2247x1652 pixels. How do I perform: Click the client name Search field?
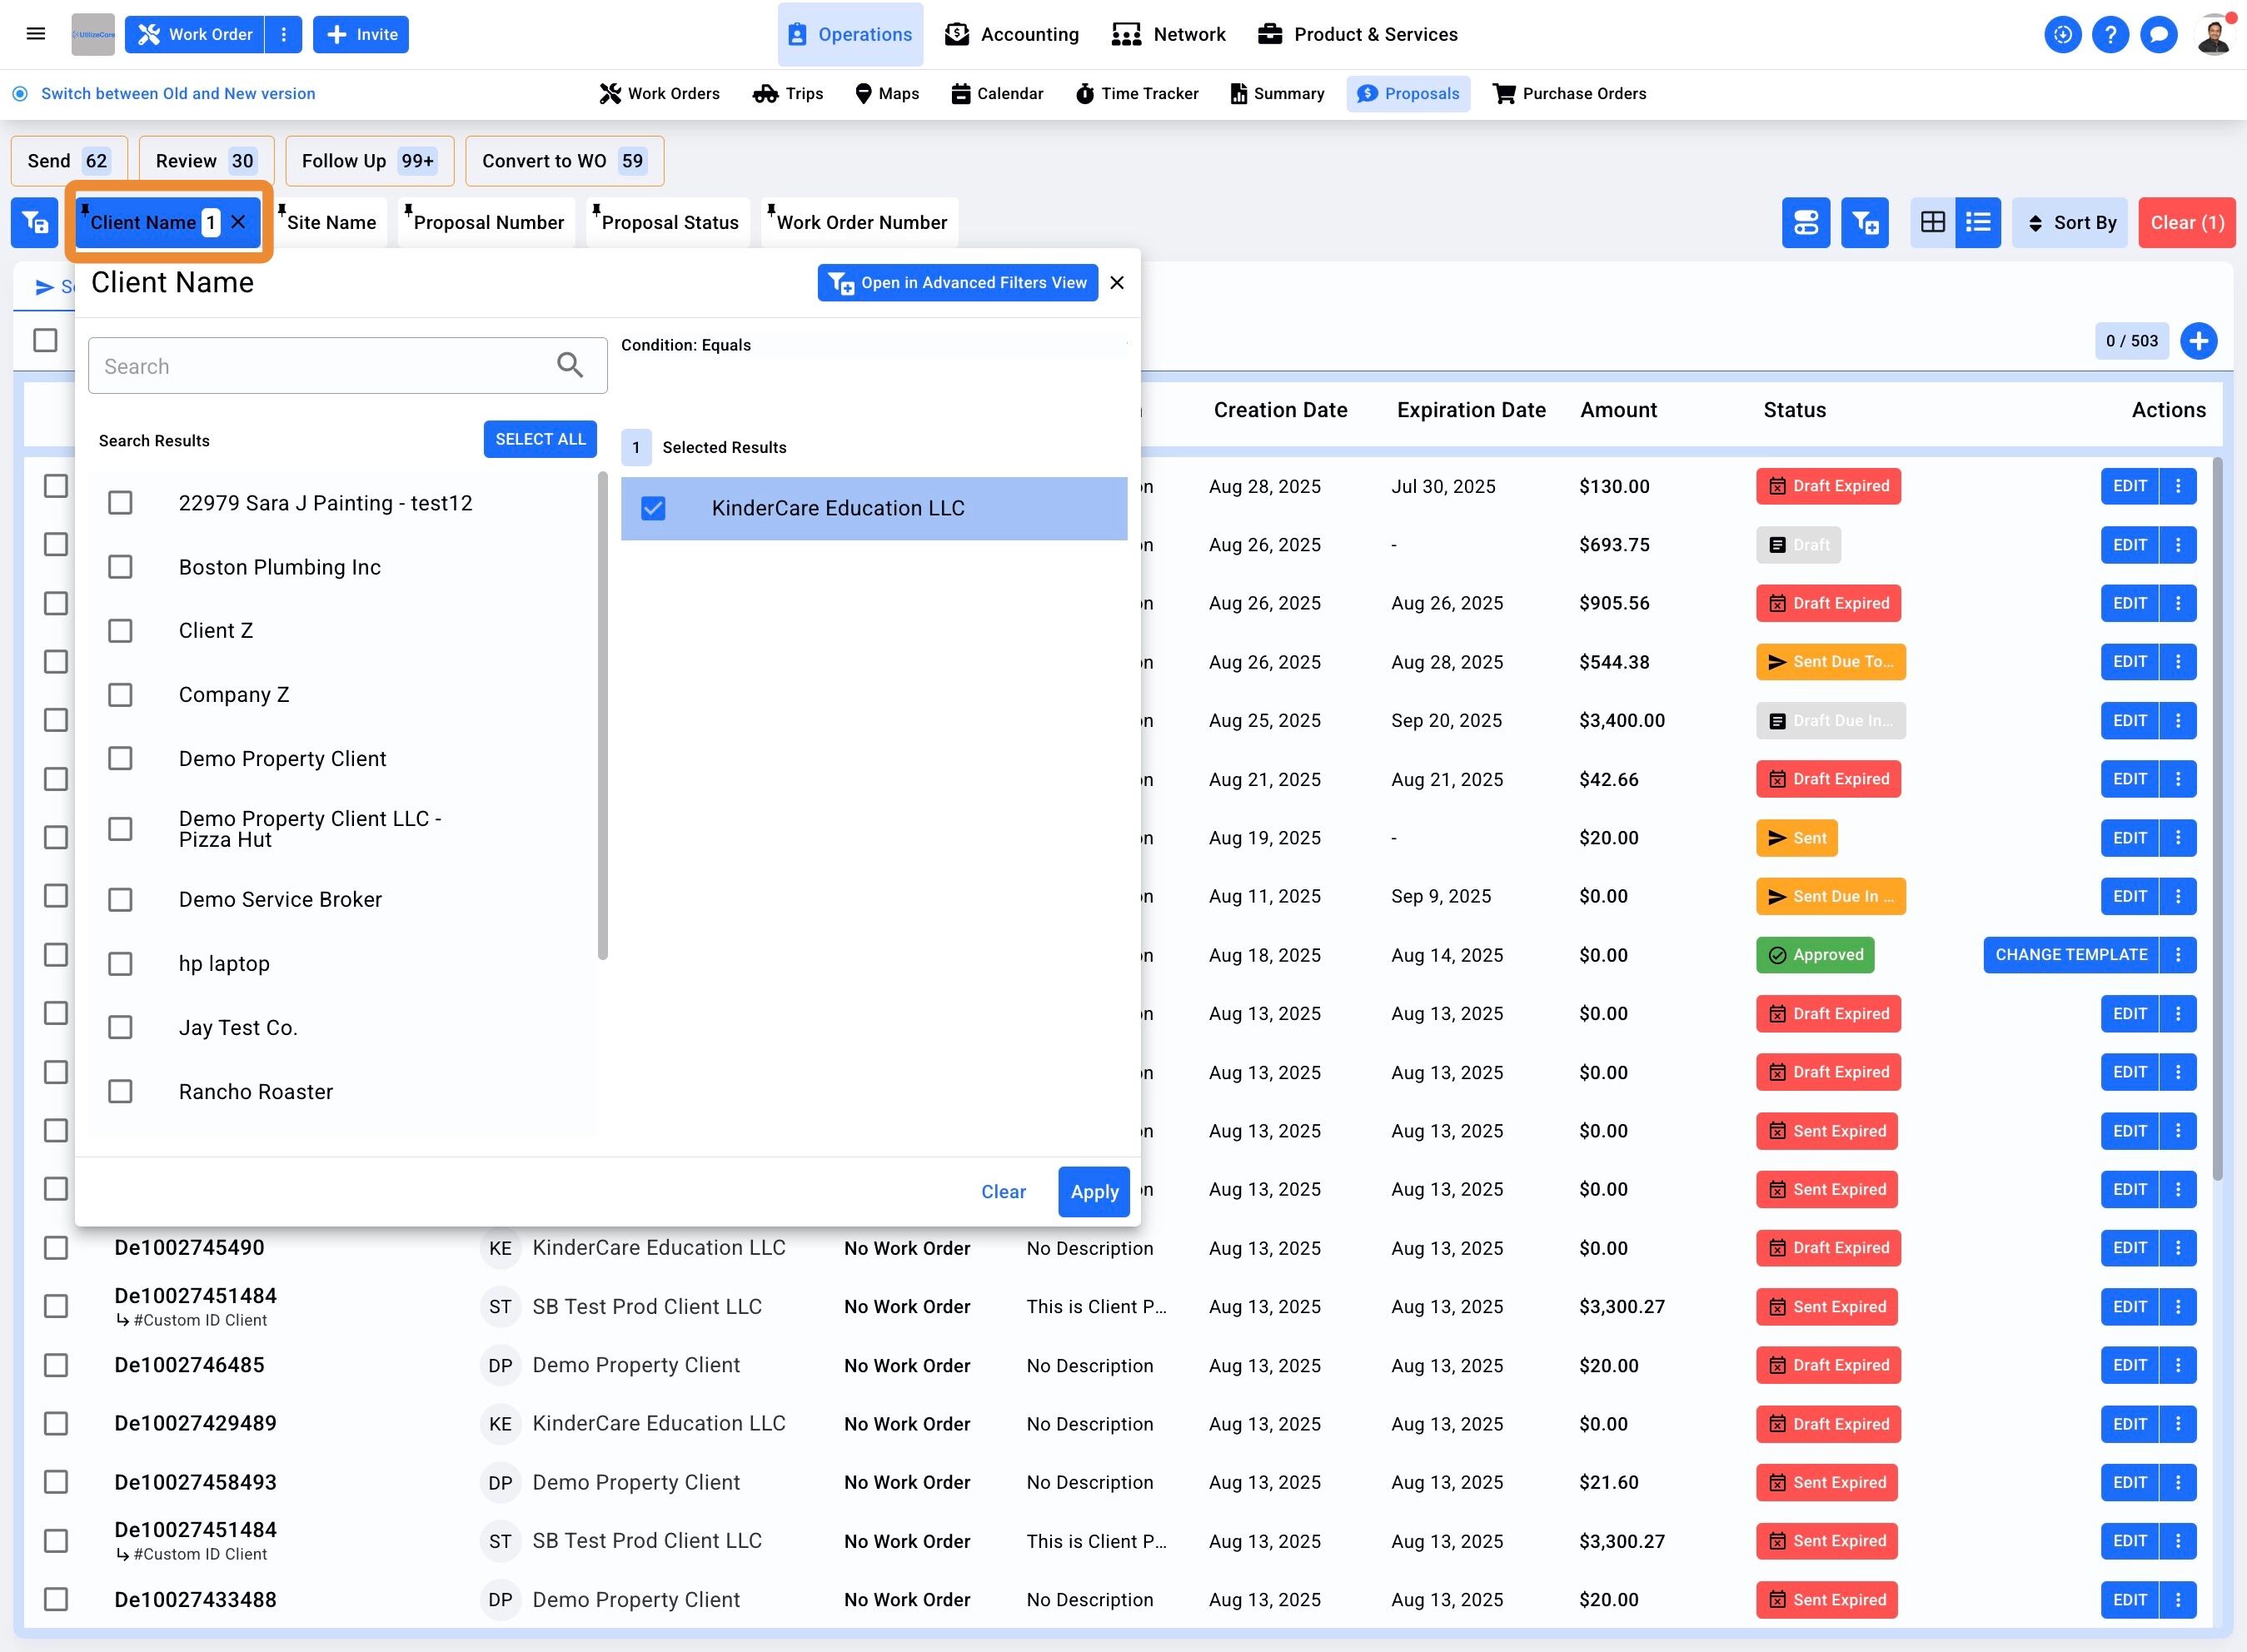pos(320,366)
